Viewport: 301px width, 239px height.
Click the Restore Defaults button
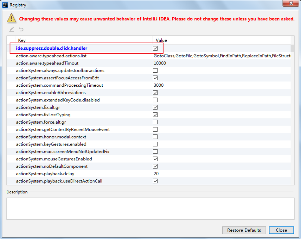point(244,230)
